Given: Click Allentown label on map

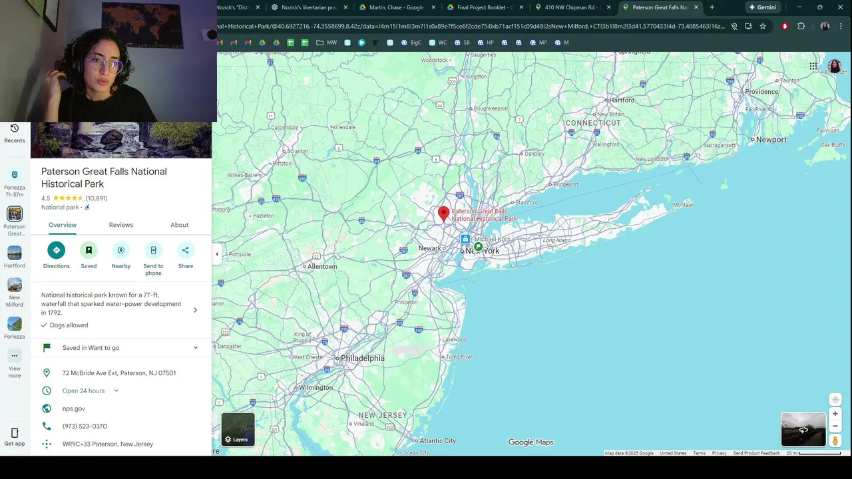Looking at the screenshot, I should [322, 266].
